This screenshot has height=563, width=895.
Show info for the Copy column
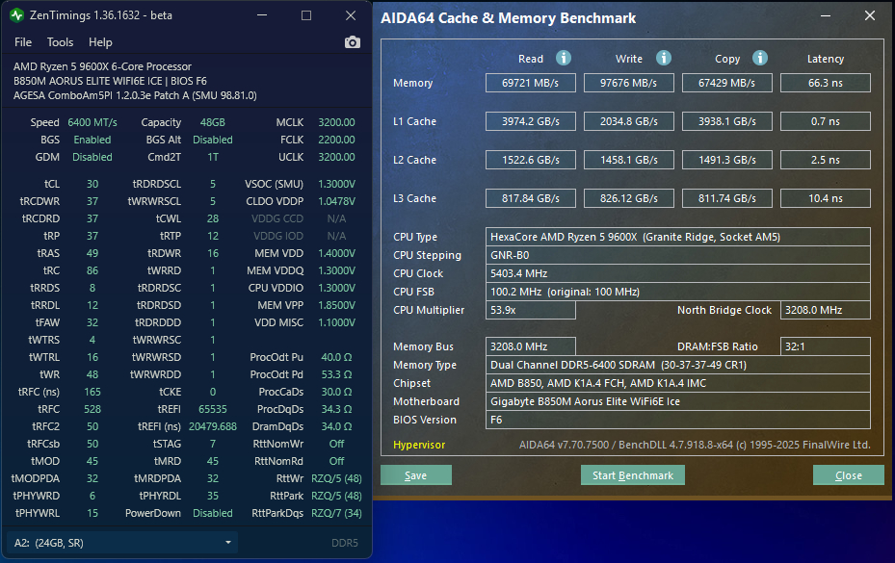[760, 58]
